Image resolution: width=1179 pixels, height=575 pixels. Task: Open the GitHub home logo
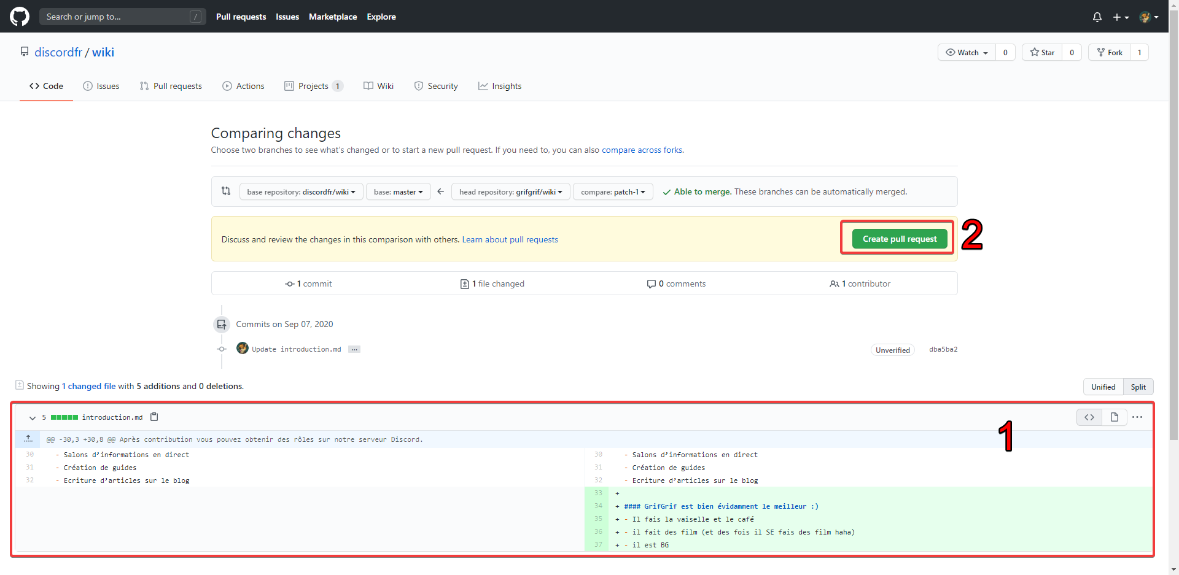click(x=20, y=17)
